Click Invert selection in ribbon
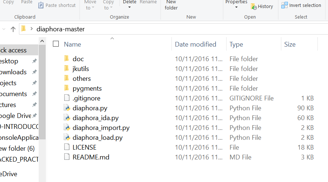 [301, 5]
